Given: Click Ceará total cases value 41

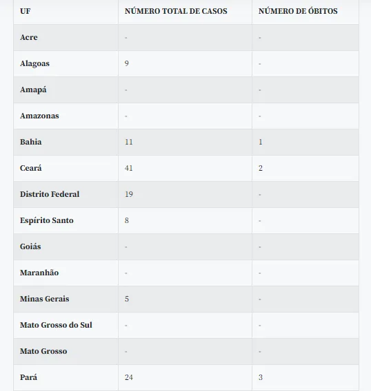Looking at the screenshot, I should coord(129,168).
